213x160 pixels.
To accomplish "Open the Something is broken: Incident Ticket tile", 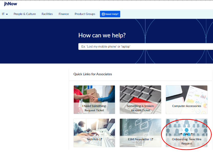I will click(140, 108).
